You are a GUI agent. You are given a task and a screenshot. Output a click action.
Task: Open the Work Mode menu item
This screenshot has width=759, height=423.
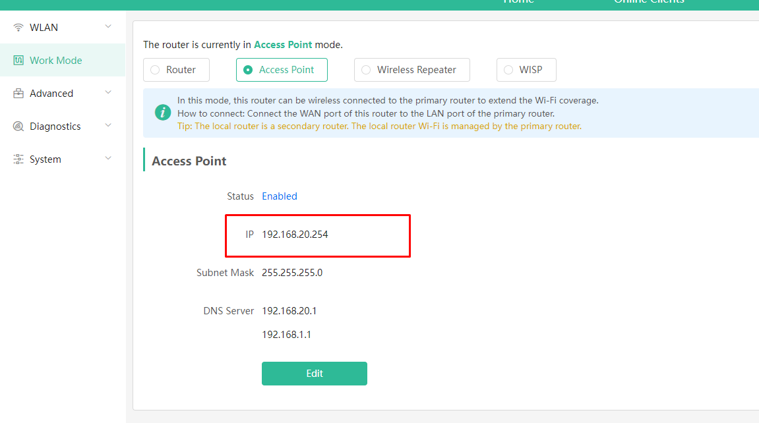[63, 60]
